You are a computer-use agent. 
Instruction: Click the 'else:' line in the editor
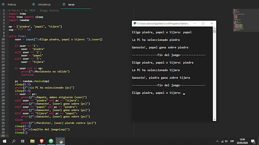pos(19,120)
